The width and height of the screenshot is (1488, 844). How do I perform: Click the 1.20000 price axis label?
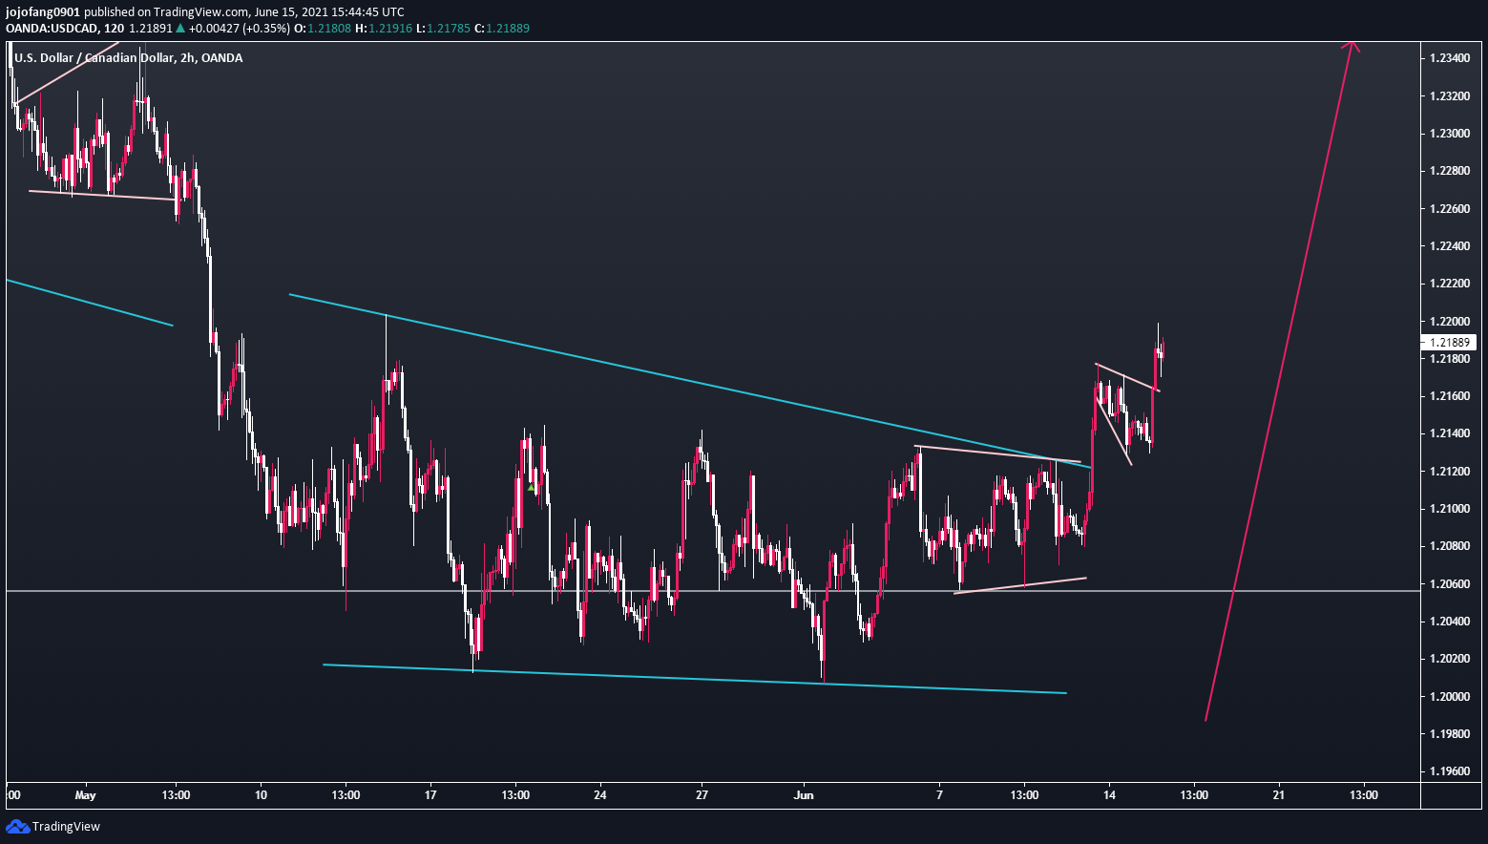coord(1449,696)
